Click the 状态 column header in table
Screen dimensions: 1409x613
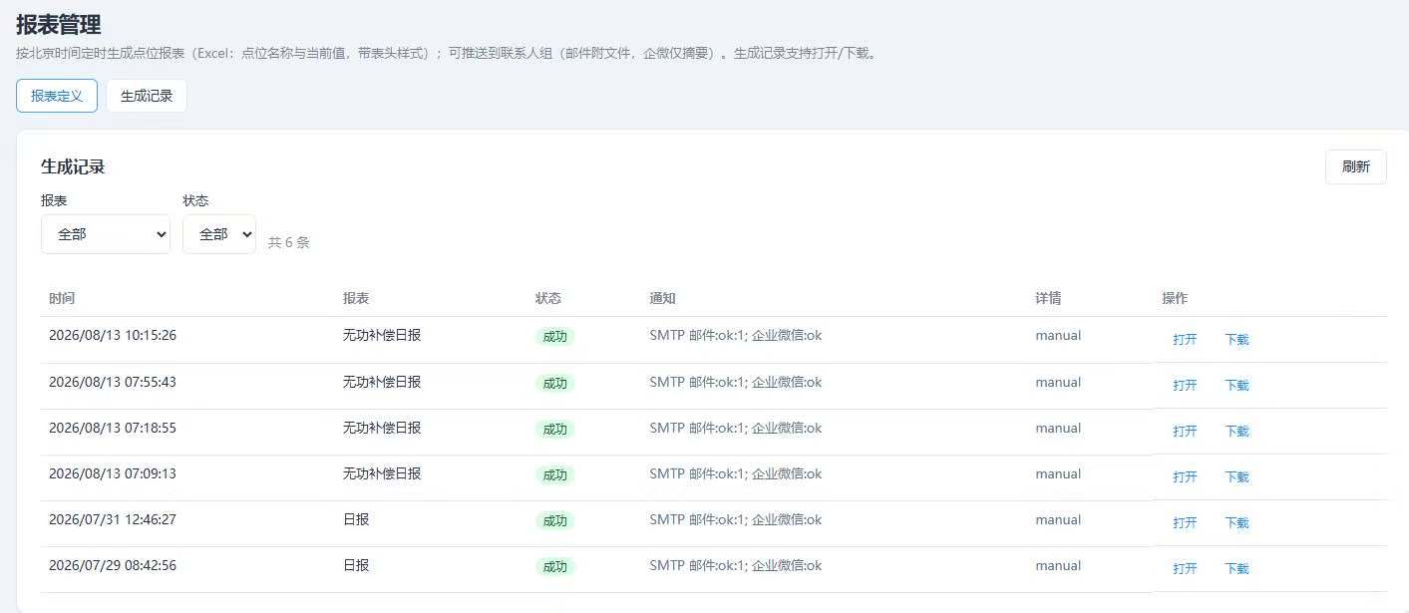coord(548,298)
